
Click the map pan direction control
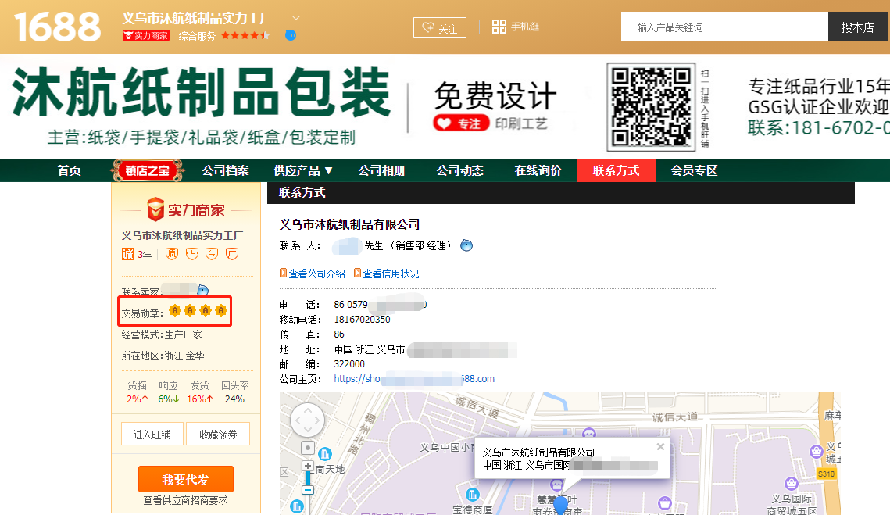click(307, 420)
